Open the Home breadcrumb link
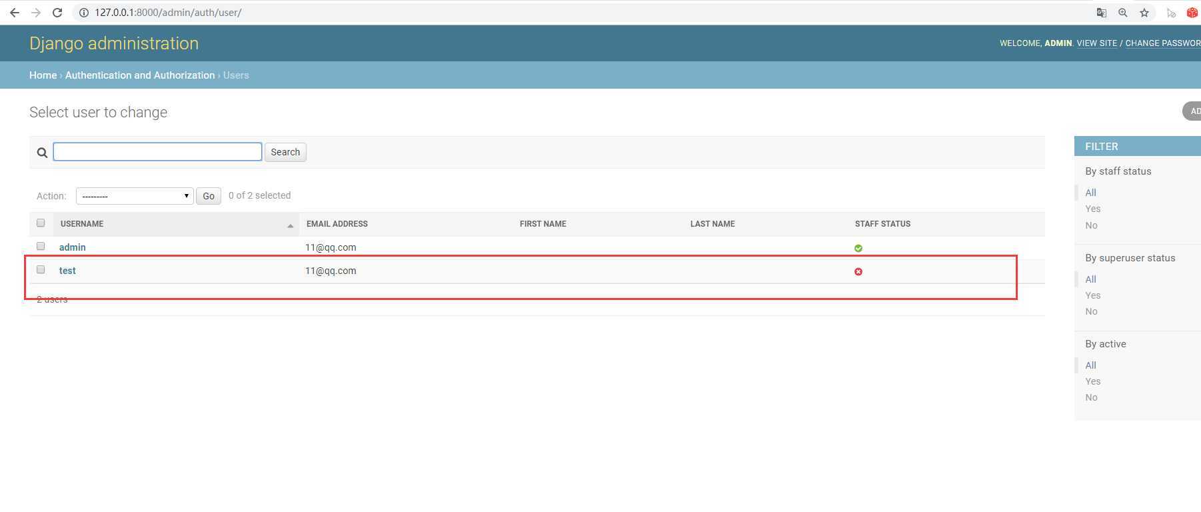 [43, 75]
